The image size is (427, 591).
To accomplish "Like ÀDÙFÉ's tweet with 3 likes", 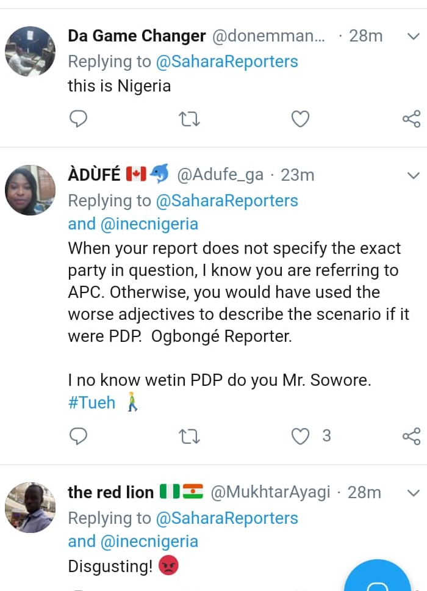I will click(300, 436).
